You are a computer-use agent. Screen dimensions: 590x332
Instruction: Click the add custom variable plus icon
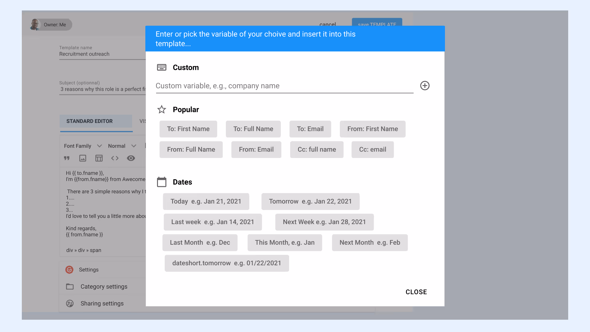(425, 86)
